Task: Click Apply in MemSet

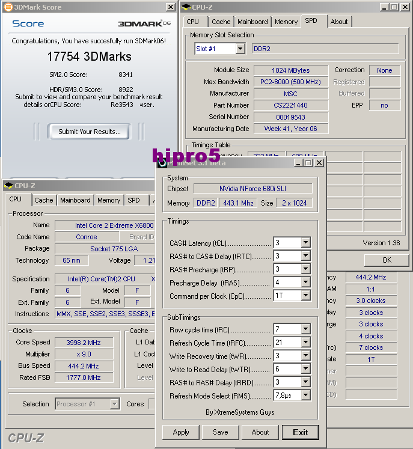Action: [x=181, y=432]
